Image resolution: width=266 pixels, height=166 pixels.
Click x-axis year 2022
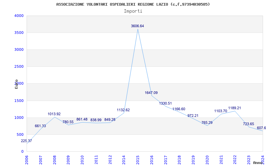[x=235, y=160]
